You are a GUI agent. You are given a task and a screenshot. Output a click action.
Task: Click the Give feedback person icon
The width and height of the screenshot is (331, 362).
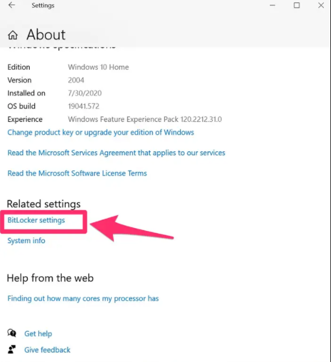coord(12,349)
